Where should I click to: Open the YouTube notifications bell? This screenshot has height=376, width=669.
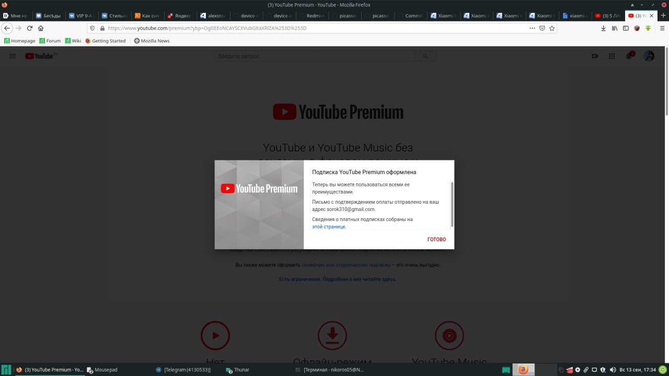[629, 56]
